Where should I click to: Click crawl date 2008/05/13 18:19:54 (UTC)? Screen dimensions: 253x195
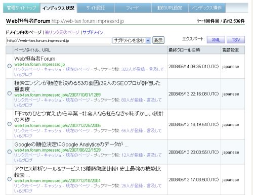[194, 125]
